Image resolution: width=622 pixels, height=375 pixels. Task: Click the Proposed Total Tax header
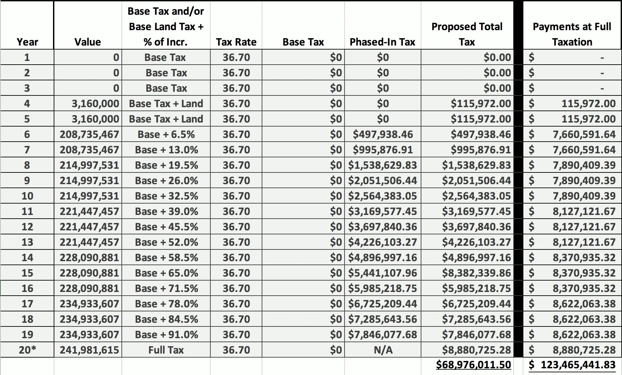(x=467, y=34)
